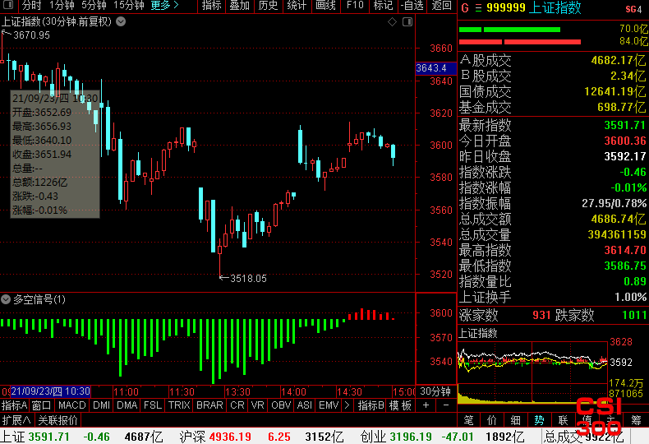This screenshot has height=444, width=649.
Task: Switch indicator to FSL
Action: [x=153, y=405]
